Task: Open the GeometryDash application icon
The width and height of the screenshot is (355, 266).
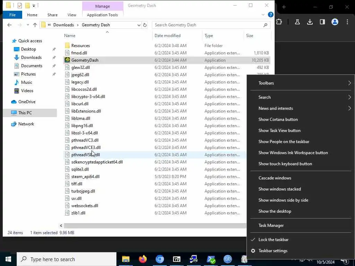Action: coord(67,60)
